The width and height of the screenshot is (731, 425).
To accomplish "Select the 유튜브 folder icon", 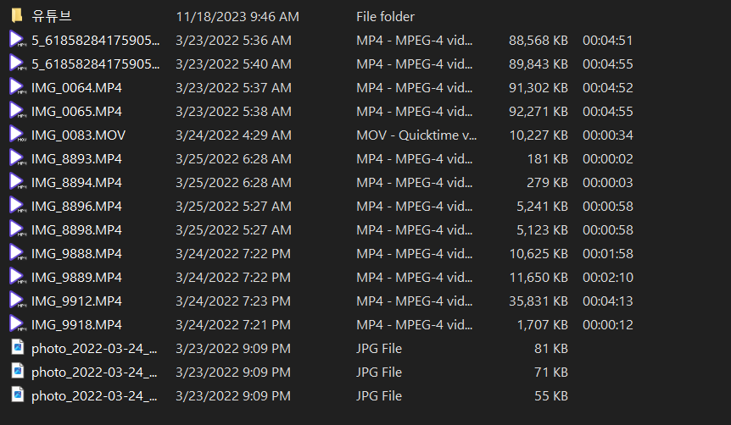I will click(17, 16).
